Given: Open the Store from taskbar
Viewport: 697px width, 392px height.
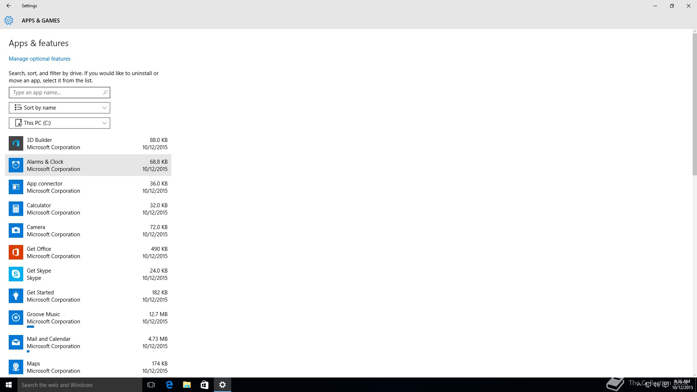Looking at the screenshot, I should 205,385.
